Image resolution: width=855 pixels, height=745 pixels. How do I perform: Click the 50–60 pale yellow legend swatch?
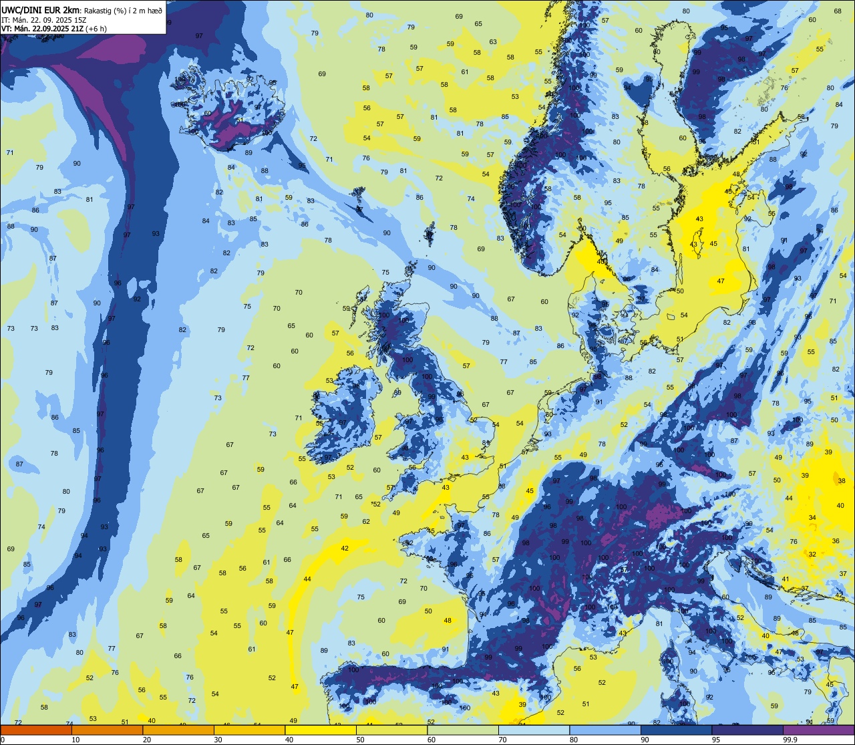[x=391, y=730]
